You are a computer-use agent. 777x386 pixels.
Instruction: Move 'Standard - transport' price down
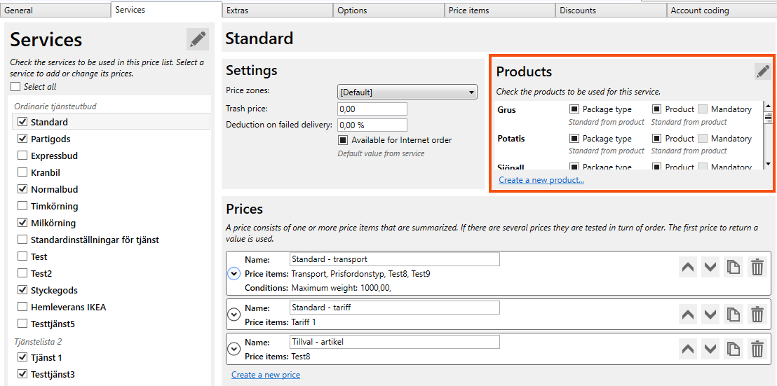(x=710, y=267)
